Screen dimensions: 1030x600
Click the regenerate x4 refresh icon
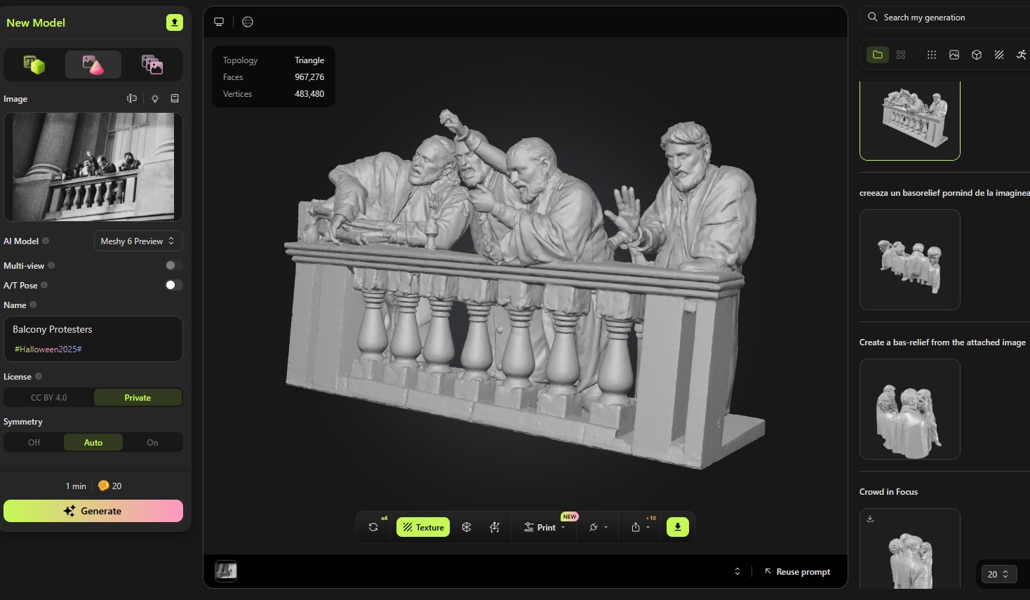point(374,527)
